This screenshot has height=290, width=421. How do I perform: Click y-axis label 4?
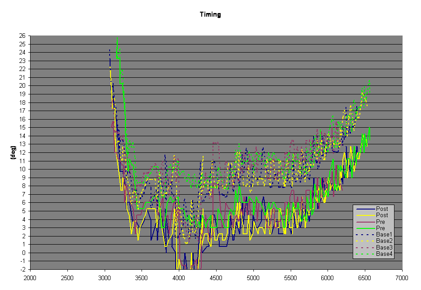[24, 219]
